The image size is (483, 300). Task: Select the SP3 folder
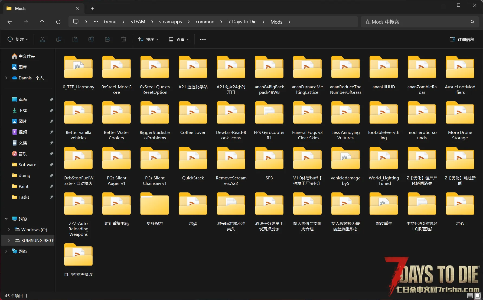pos(269,163)
